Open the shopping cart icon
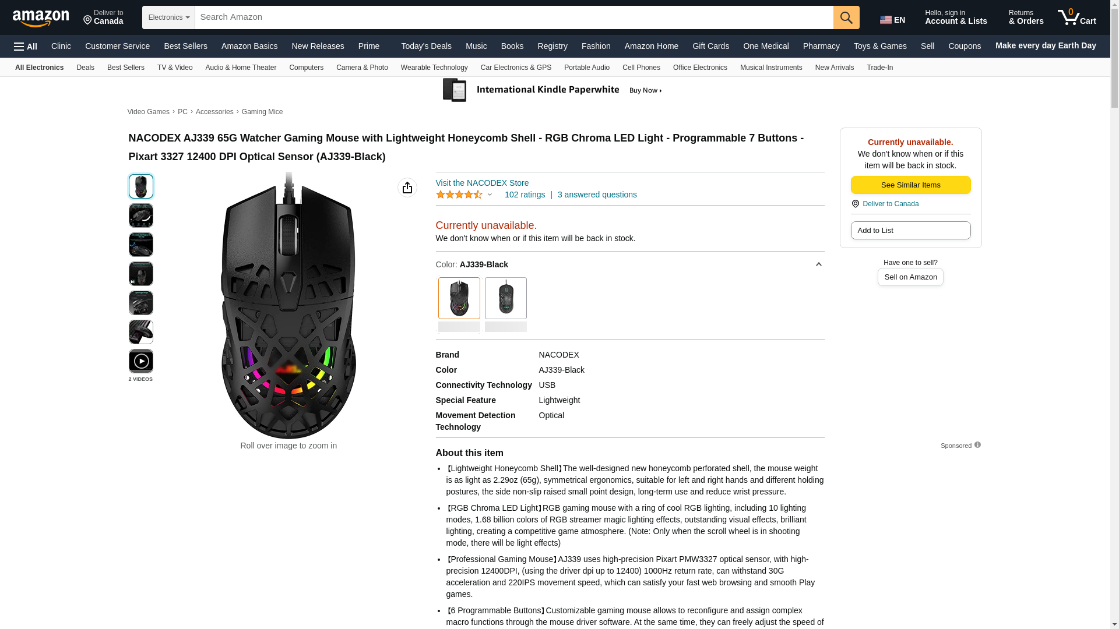 [x=1076, y=17]
